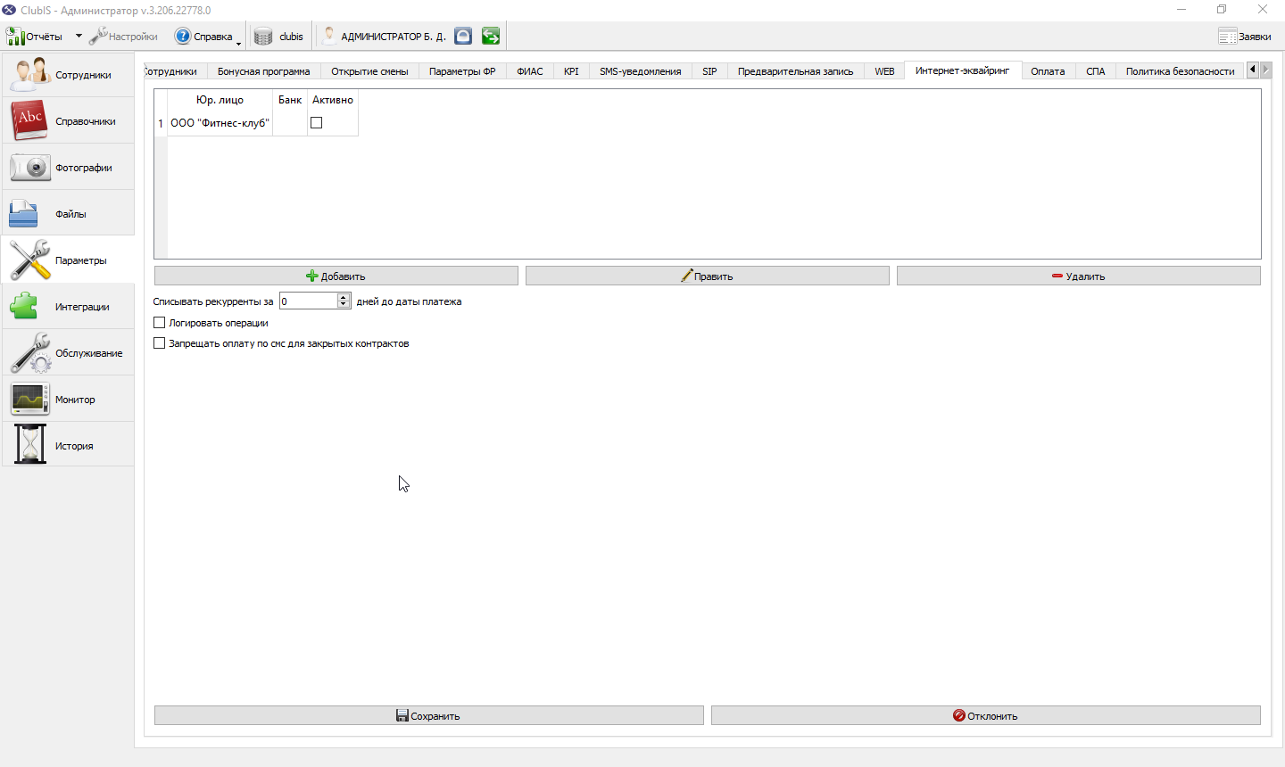Select the ООО "Фитнес-клуб" table cell

click(220, 123)
